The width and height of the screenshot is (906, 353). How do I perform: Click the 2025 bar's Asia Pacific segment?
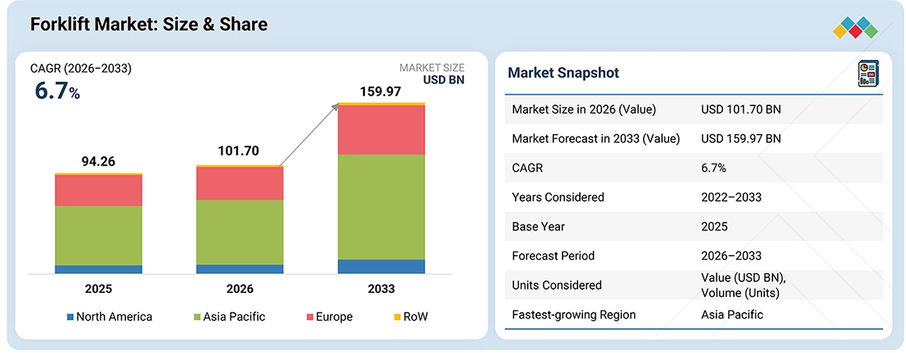click(98, 235)
